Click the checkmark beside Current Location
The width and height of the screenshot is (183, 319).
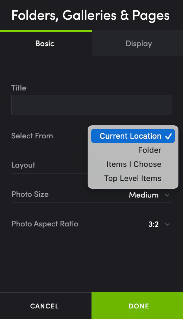coord(168,136)
